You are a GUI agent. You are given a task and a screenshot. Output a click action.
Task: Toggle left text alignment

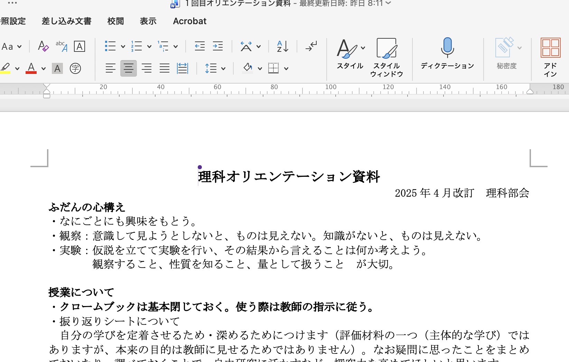coord(110,68)
